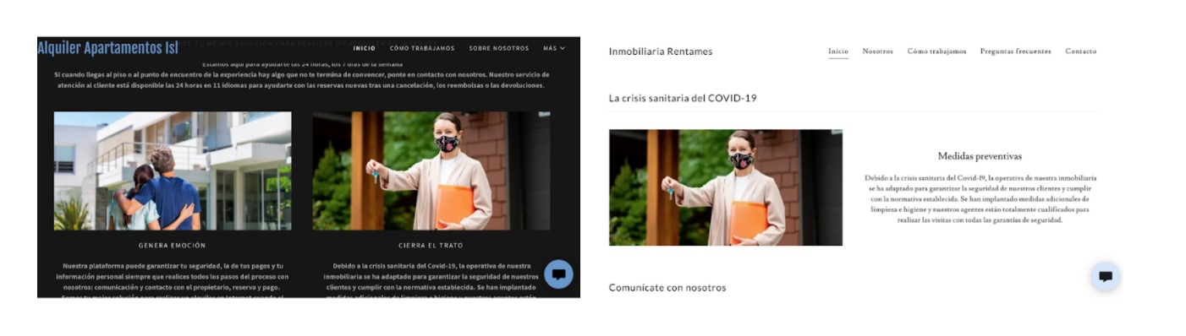Click the Comunícate con nosotros heading
Viewport: 1186px width, 336px height.
click(667, 288)
